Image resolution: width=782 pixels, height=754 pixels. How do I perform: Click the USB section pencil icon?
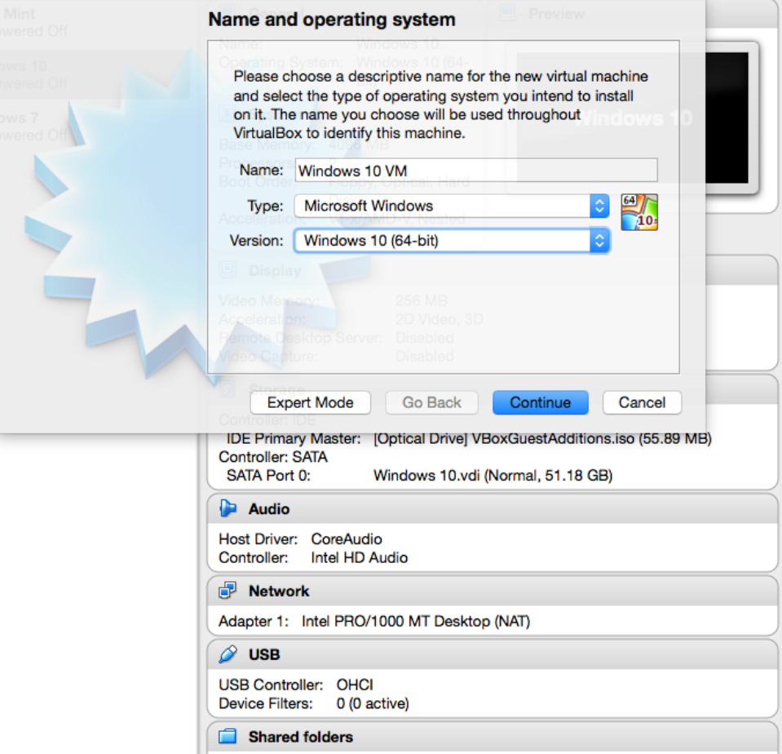(229, 654)
